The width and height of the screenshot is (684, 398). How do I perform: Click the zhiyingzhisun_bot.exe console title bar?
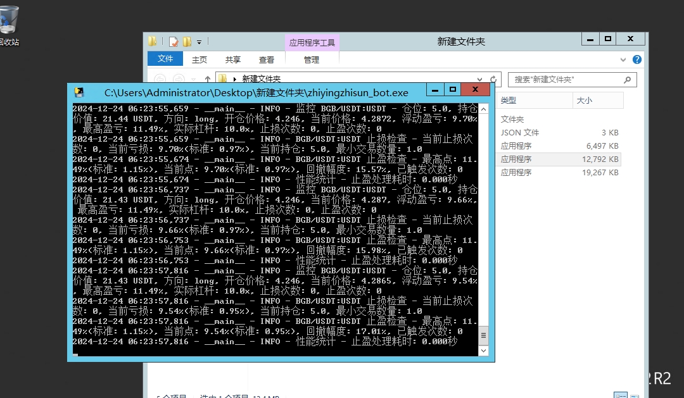pyautogui.click(x=256, y=92)
